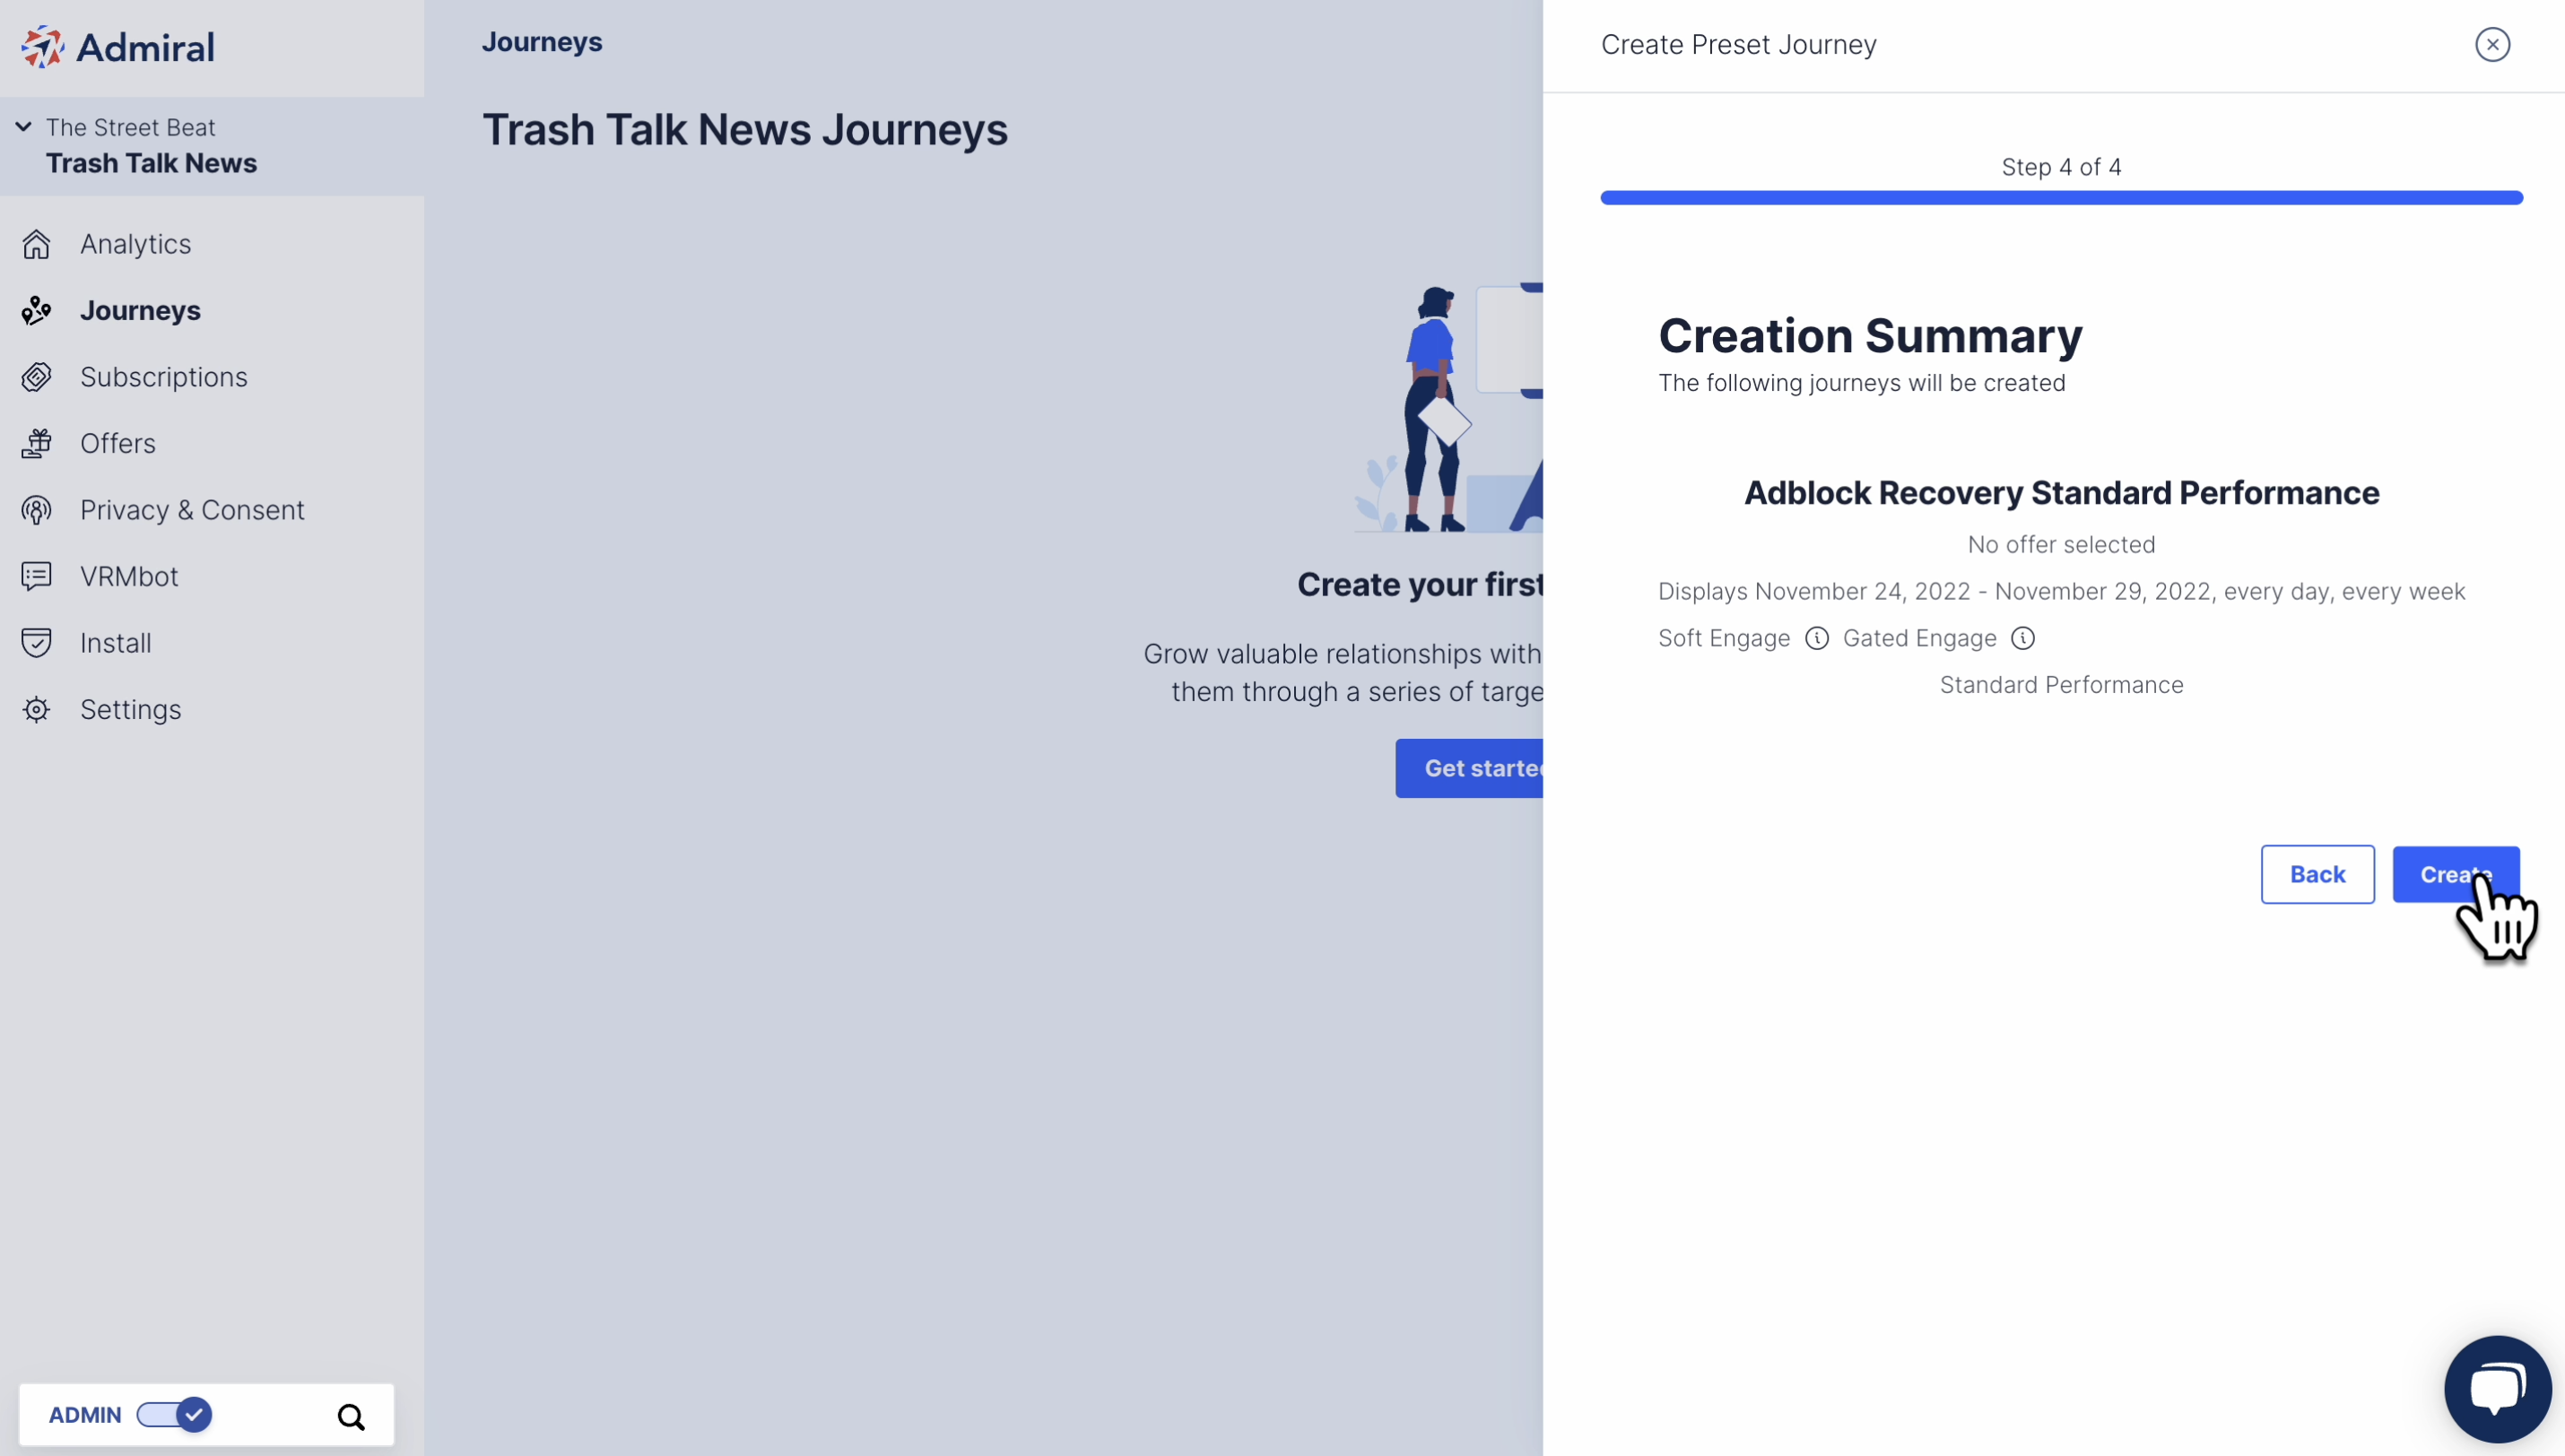Click the Admiral wordmark text

point(146,48)
